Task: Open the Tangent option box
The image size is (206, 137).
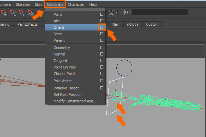Action: point(102,60)
